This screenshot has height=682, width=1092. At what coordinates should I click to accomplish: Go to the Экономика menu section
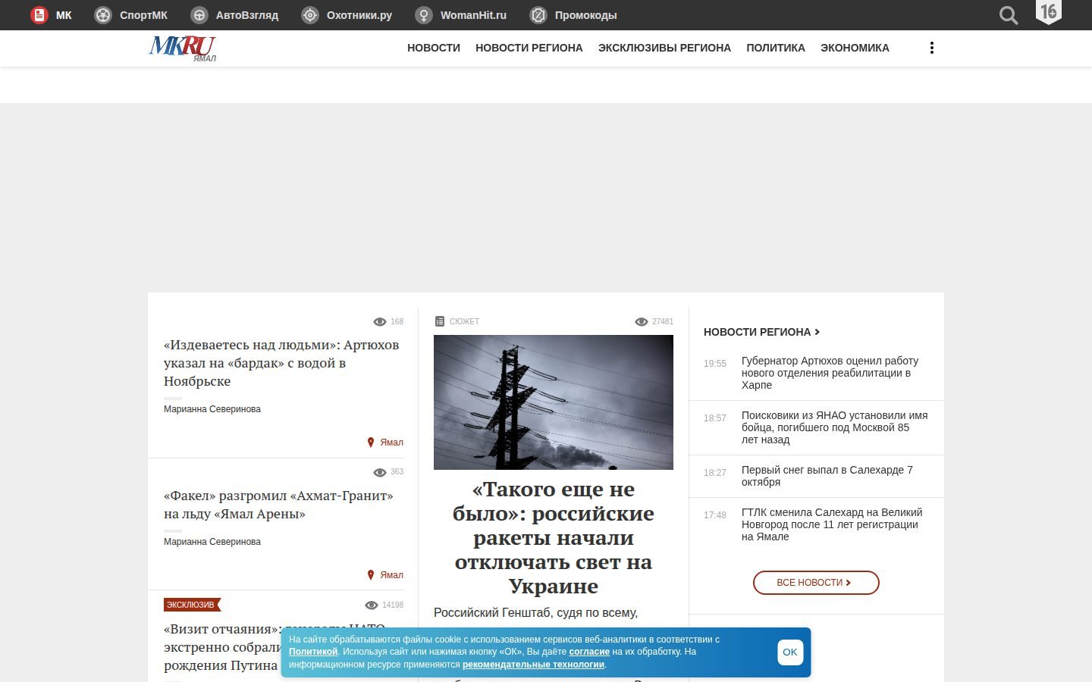pos(855,48)
